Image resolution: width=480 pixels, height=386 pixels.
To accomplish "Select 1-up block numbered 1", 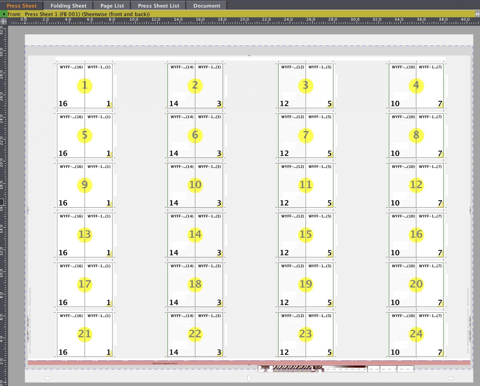I will (84, 86).
